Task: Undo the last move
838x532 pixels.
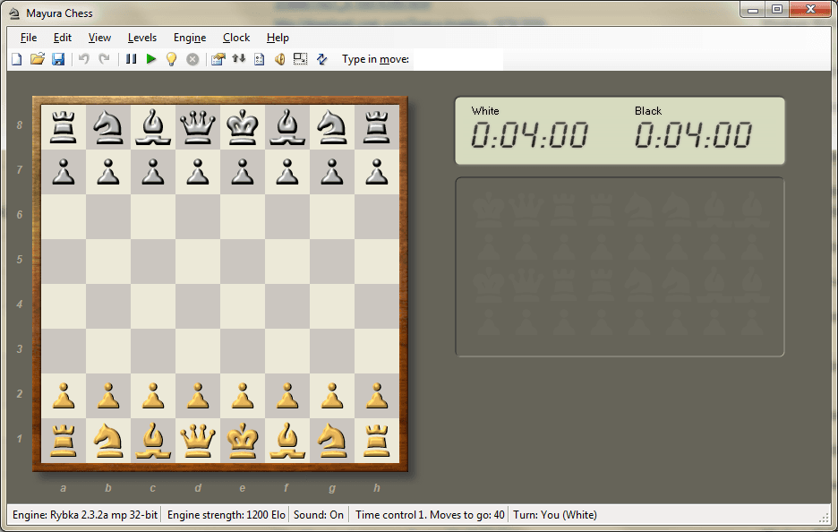Action: [x=82, y=58]
